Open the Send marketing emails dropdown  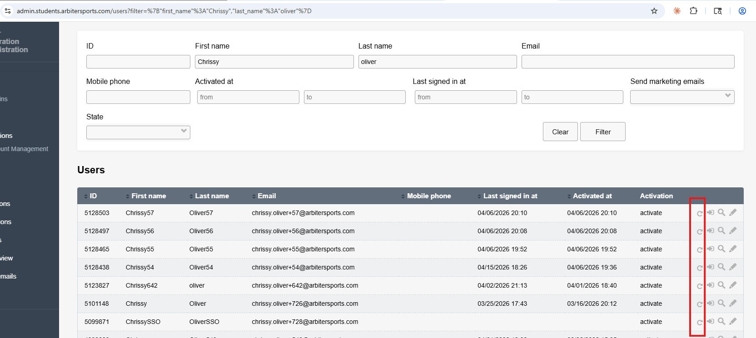tap(682, 97)
